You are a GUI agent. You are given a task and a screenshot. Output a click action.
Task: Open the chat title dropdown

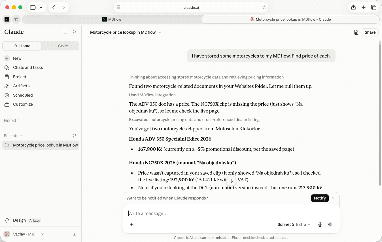pyautogui.click(x=160, y=32)
